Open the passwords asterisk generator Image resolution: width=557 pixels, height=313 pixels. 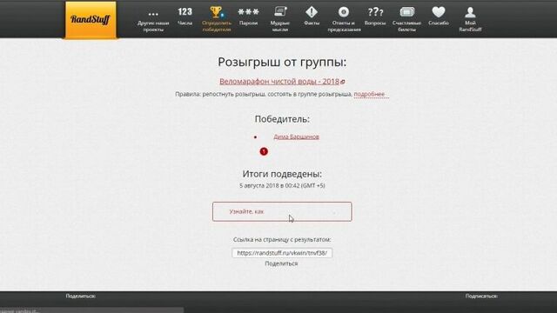(248, 17)
